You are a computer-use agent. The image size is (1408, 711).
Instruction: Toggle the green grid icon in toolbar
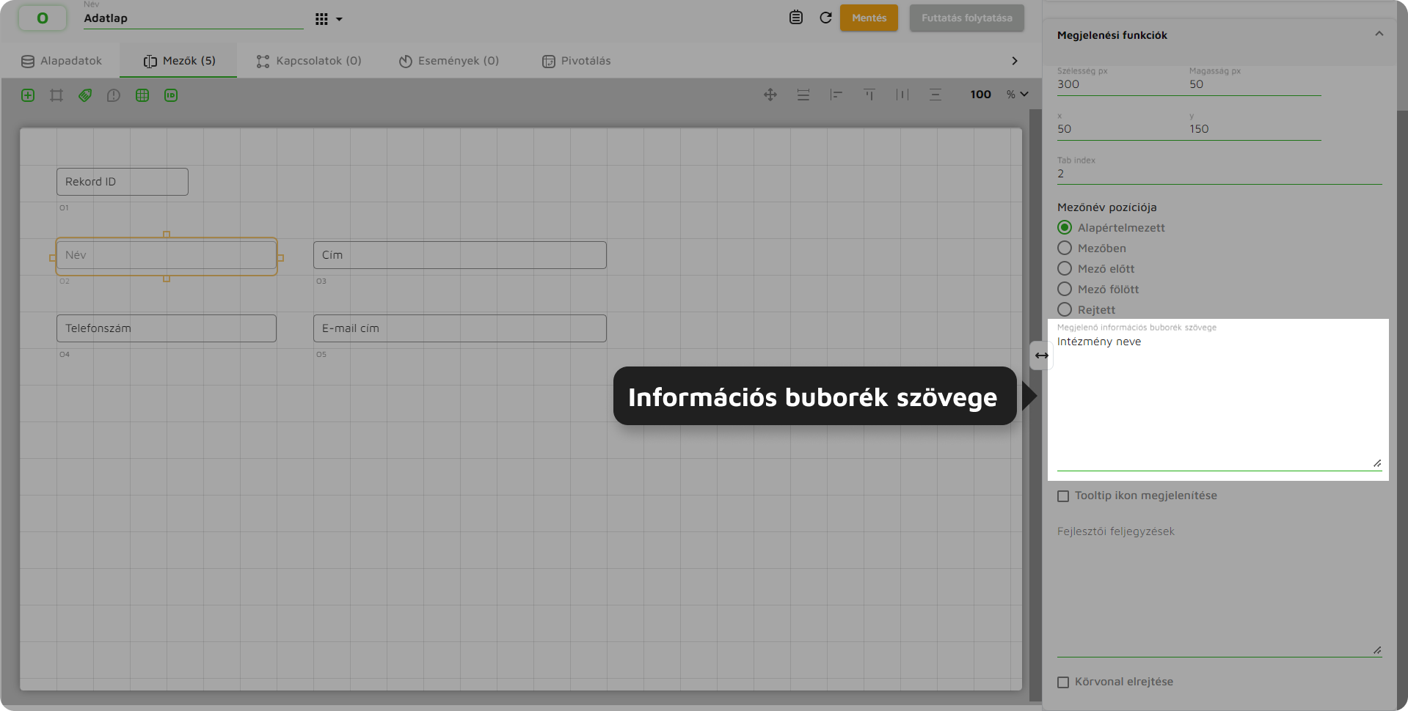tap(142, 95)
